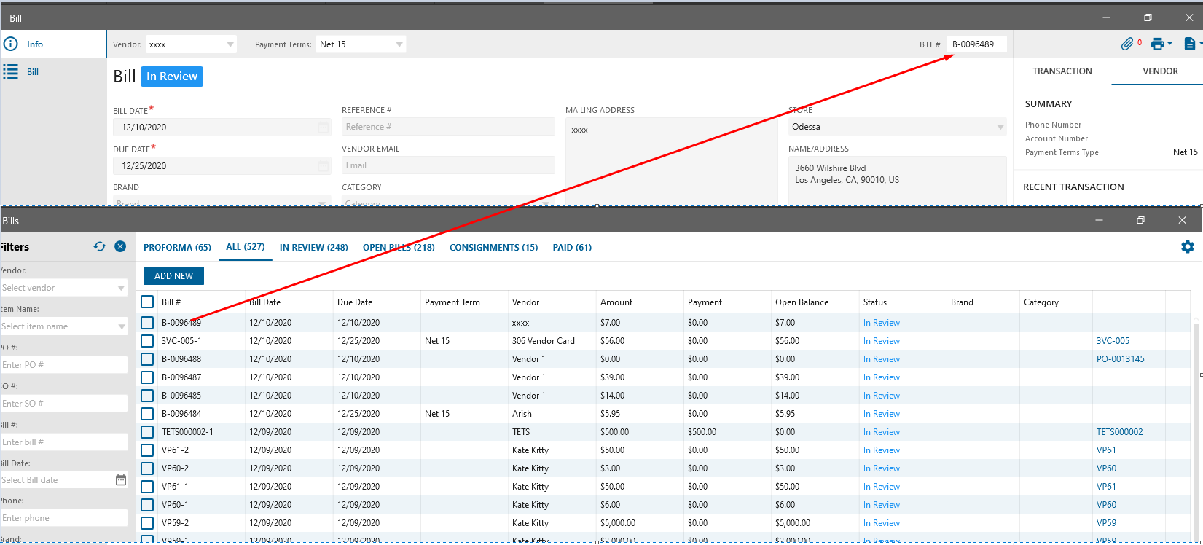
Task: Click the ADD NEW button
Action: point(173,276)
